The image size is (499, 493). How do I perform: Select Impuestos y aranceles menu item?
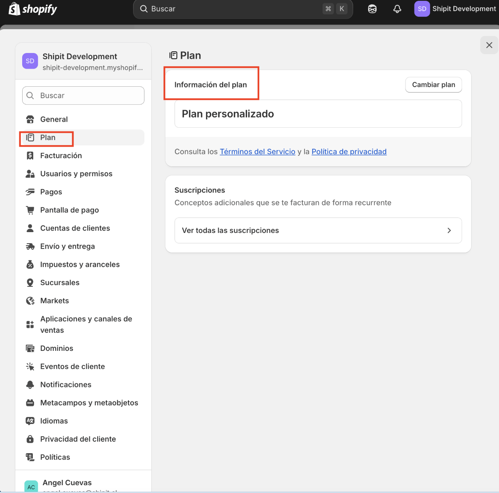coord(80,265)
